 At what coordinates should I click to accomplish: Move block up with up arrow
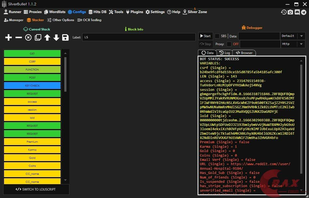coord(47,37)
